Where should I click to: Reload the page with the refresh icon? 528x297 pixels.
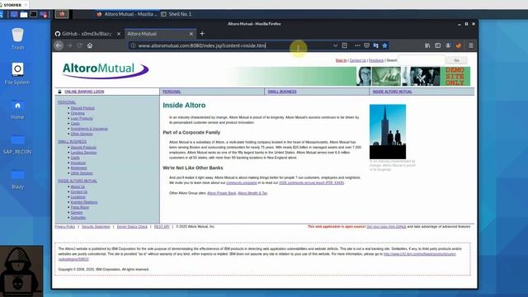80,45
